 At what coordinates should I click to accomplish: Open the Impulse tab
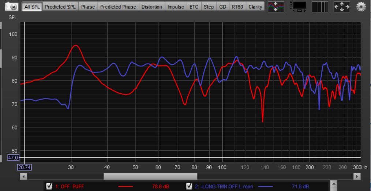pyautogui.click(x=176, y=7)
